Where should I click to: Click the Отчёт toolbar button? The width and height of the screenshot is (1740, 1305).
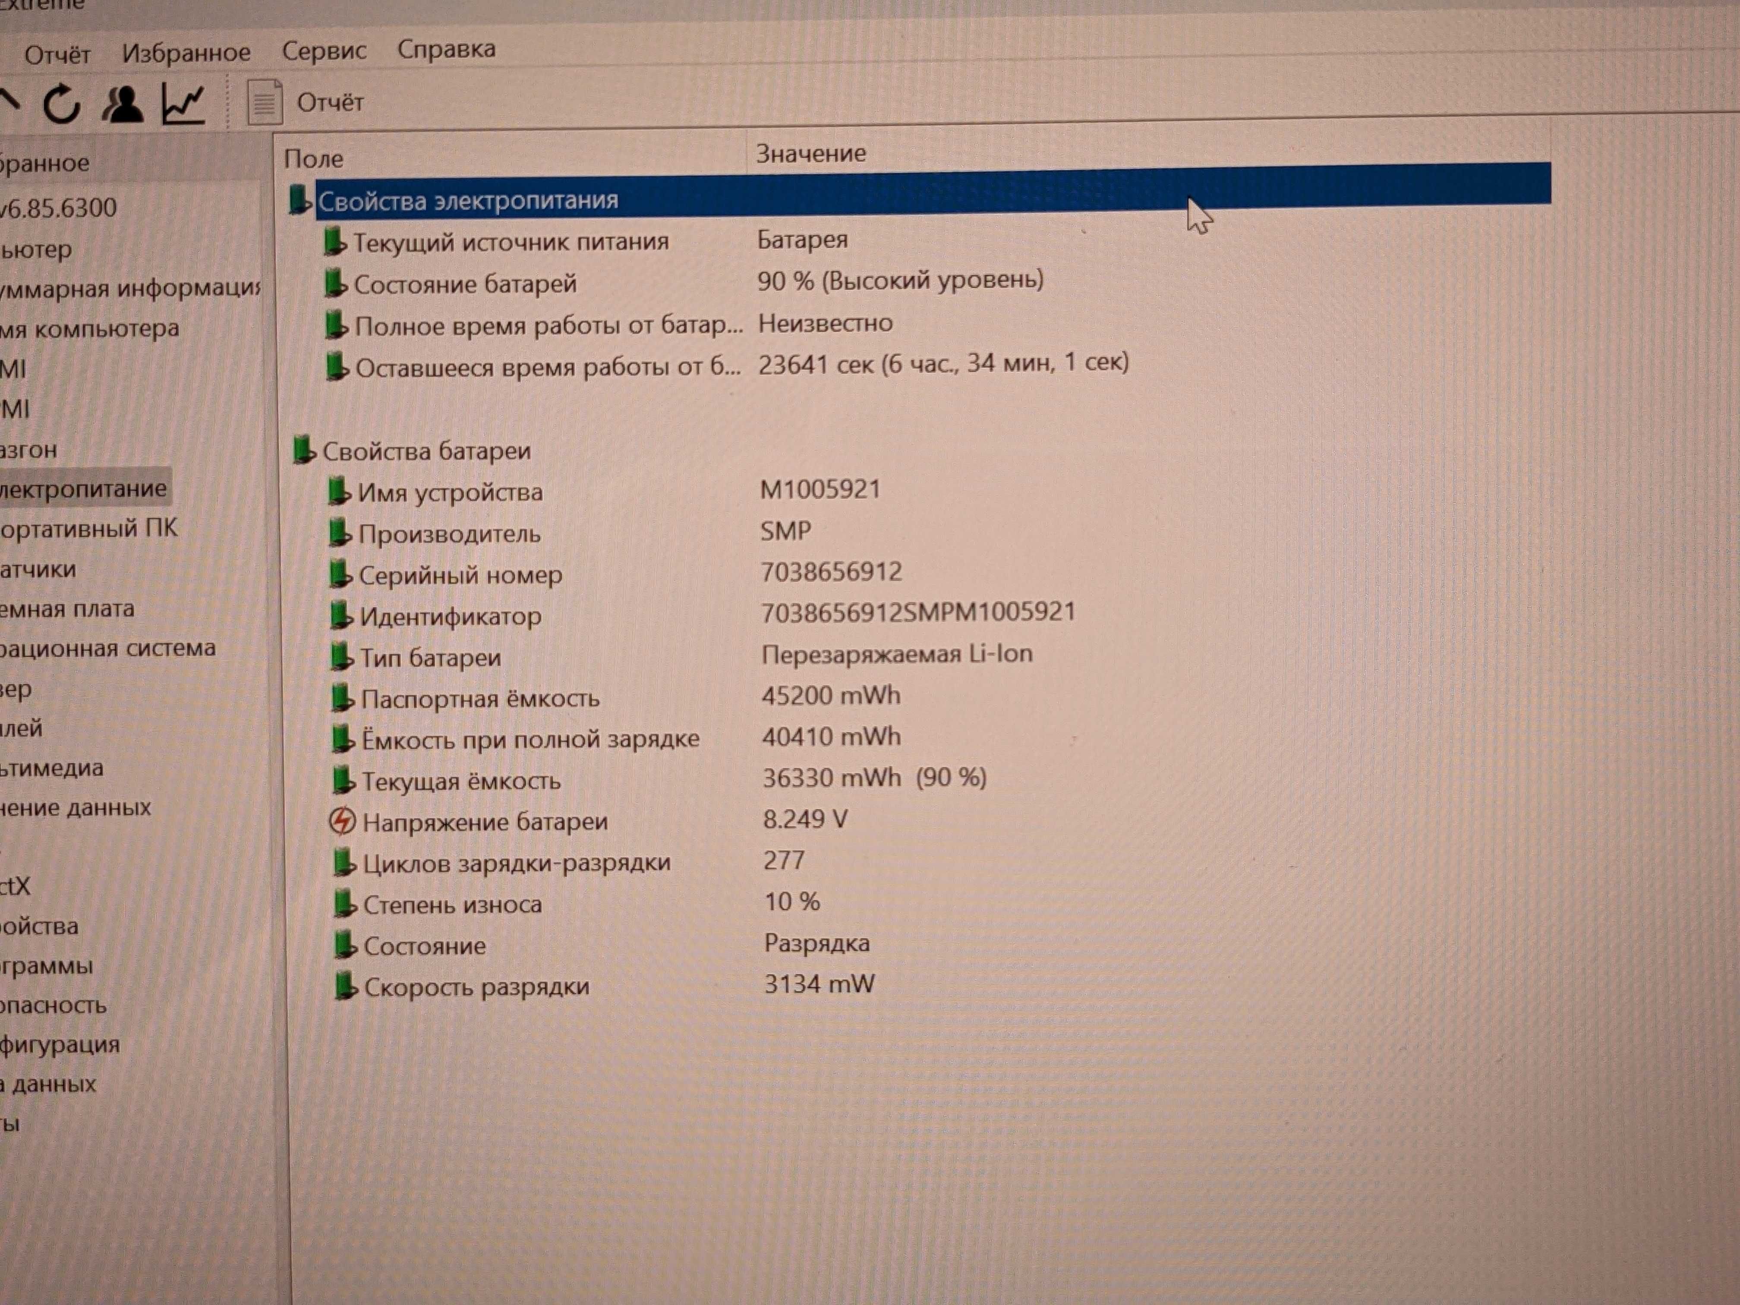tap(330, 102)
